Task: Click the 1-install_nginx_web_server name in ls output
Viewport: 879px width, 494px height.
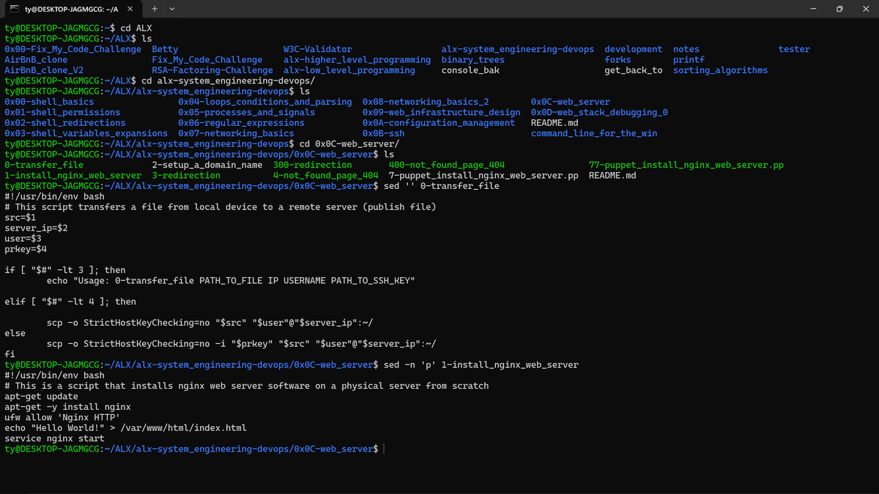Action: (x=73, y=176)
